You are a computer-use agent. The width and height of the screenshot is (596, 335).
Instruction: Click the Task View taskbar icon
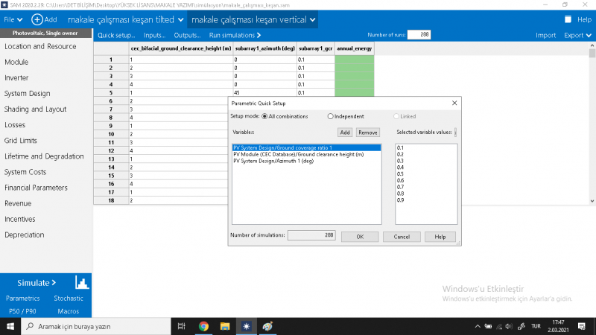182,326
